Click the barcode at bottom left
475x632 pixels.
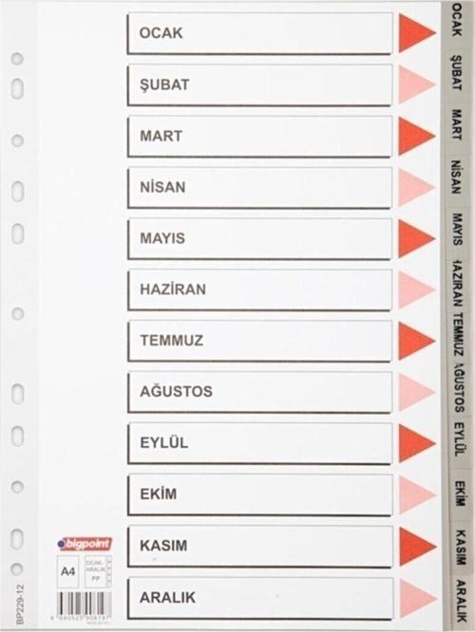click(x=84, y=603)
